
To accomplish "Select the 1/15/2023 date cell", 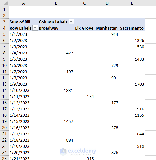I will (23, 121).
